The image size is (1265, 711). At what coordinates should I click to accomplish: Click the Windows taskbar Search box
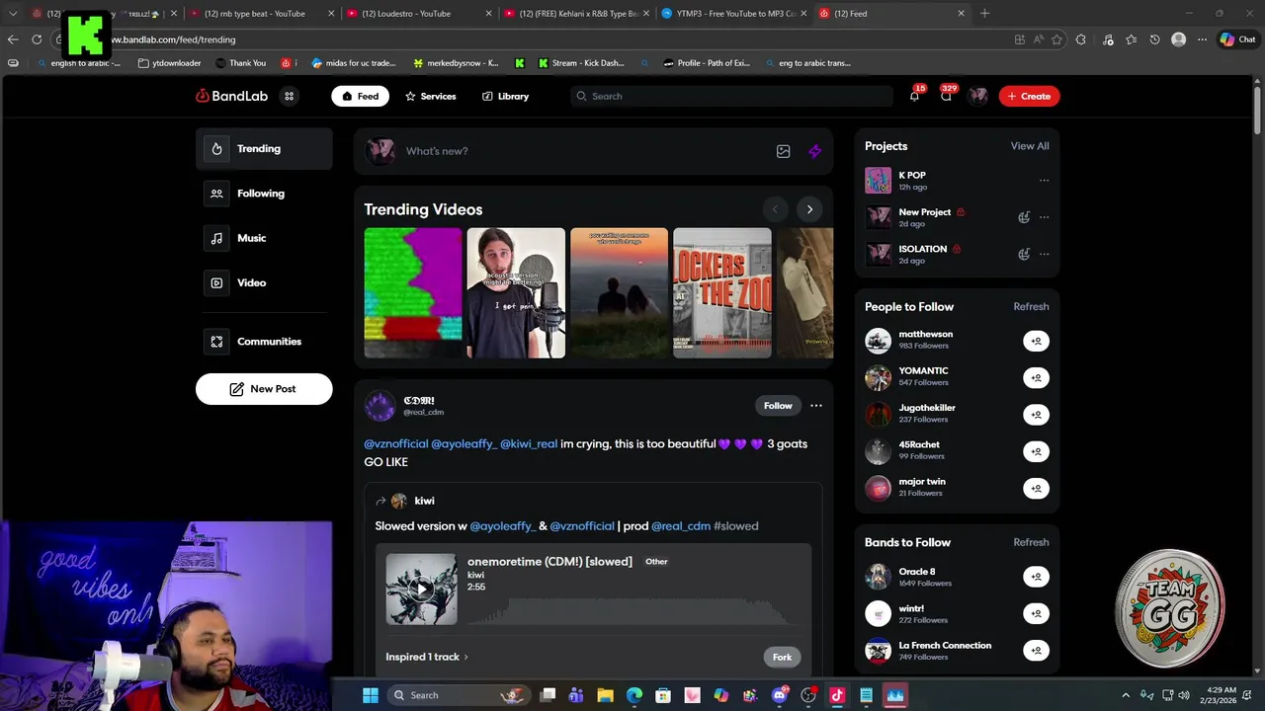coord(460,695)
